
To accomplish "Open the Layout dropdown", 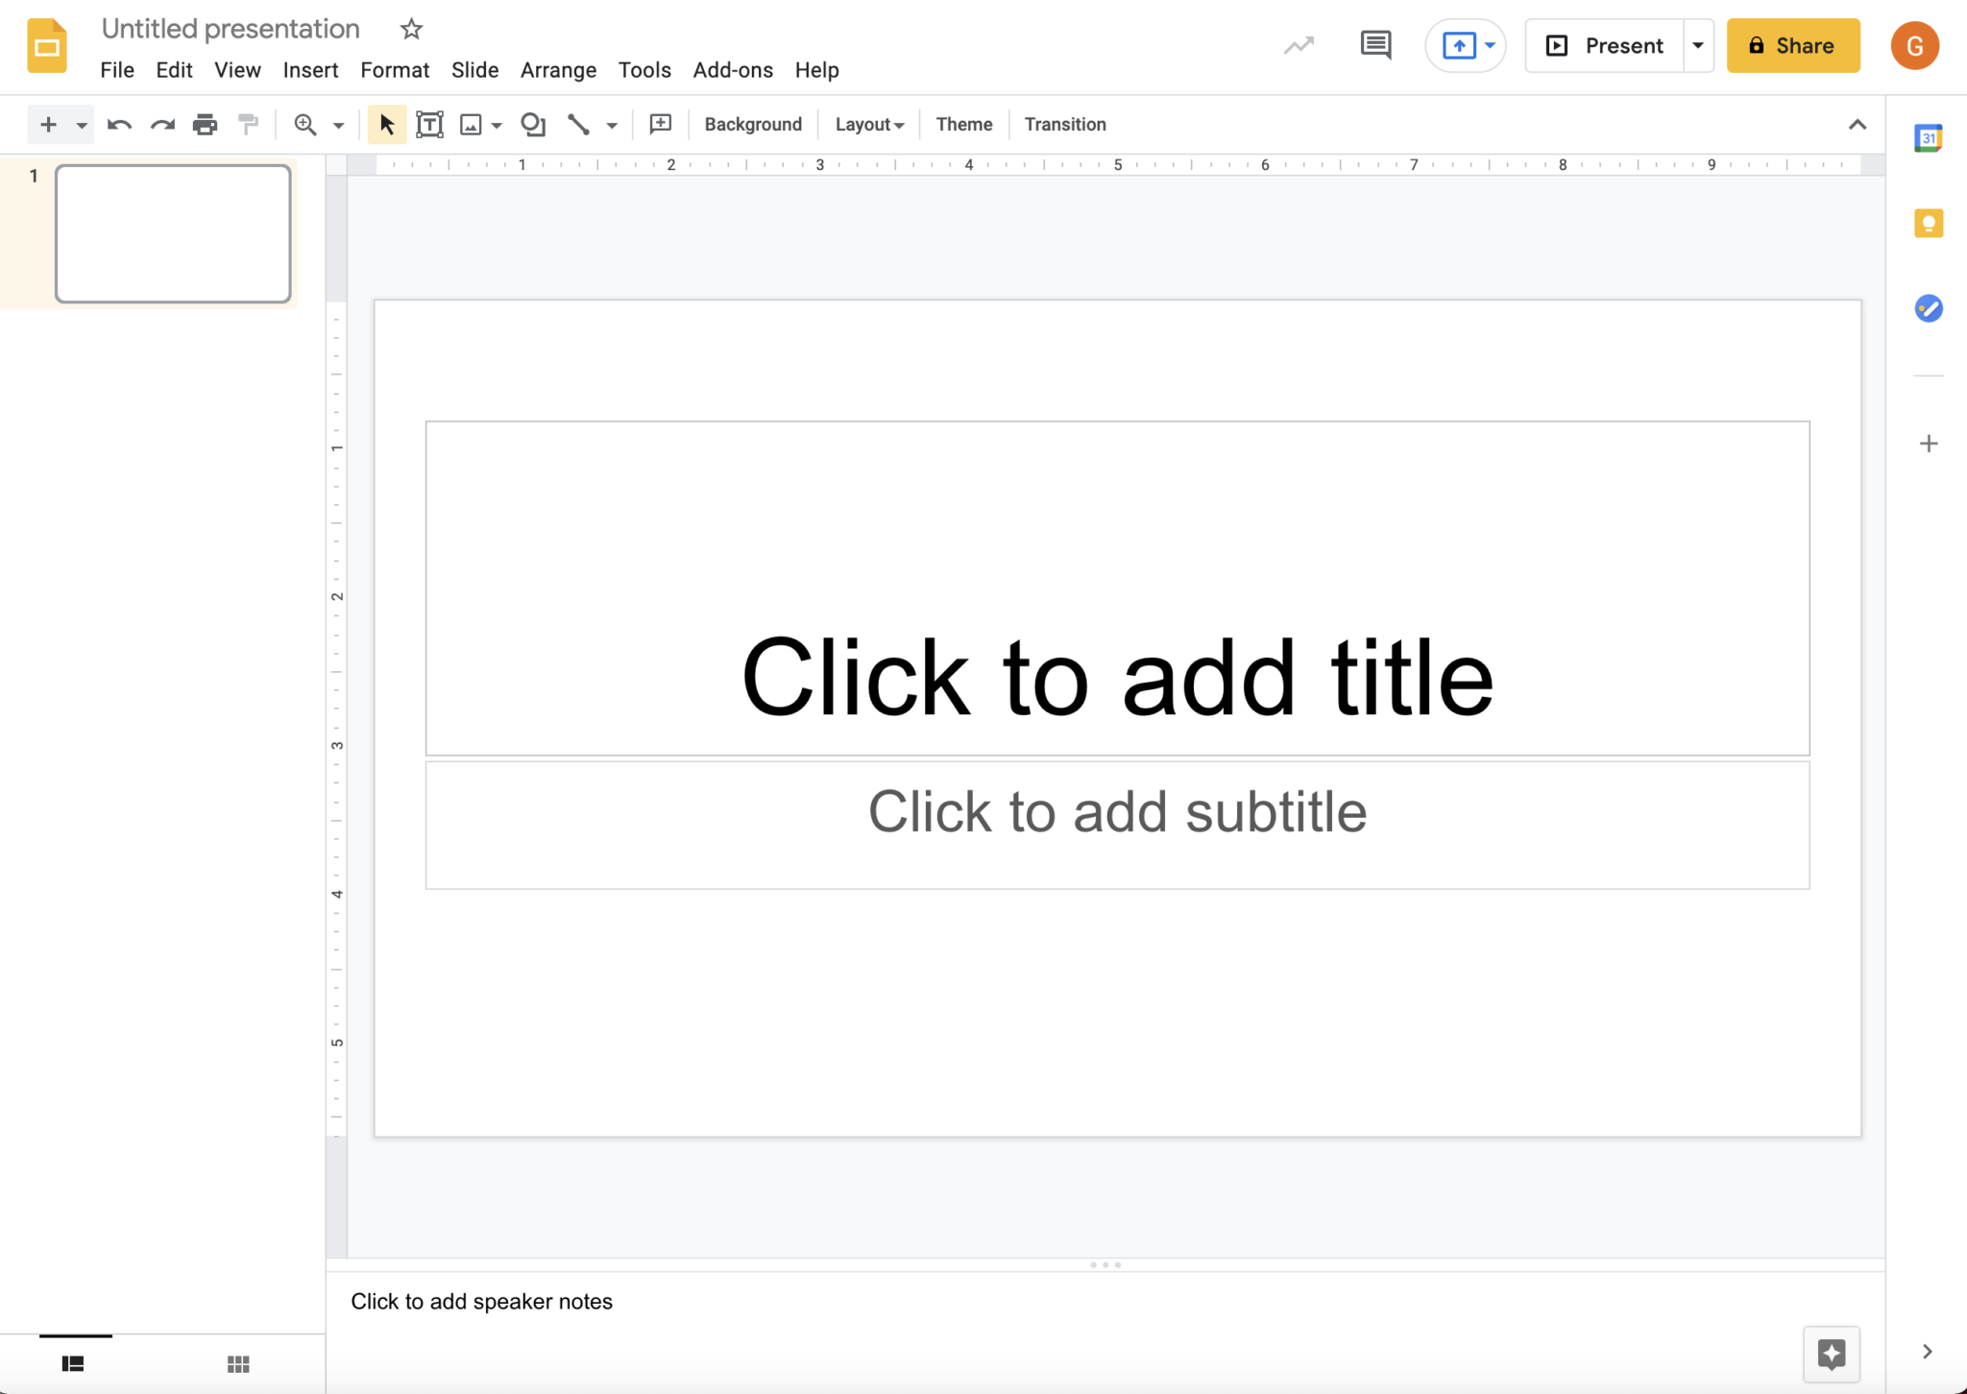I will tap(866, 124).
